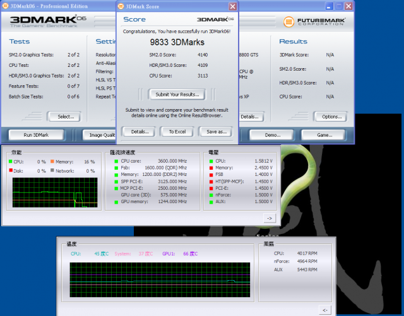Click the nForce voltage indicator
Viewport: 404px width, 316px height.
click(x=211, y=195)
